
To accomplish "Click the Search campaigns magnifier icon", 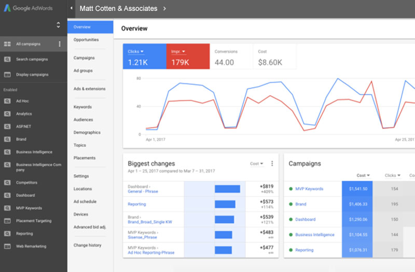I will [x=7, y=59].
